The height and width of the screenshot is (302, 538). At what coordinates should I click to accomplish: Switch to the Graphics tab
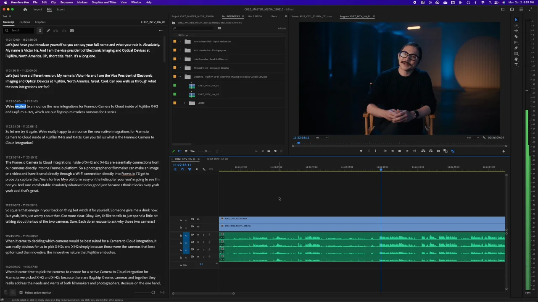click(40, 22)
